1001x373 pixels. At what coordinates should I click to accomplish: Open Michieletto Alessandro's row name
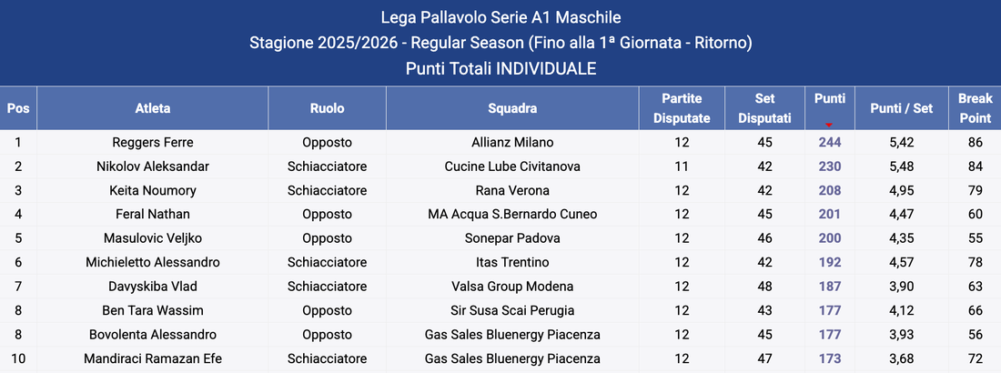152,263
